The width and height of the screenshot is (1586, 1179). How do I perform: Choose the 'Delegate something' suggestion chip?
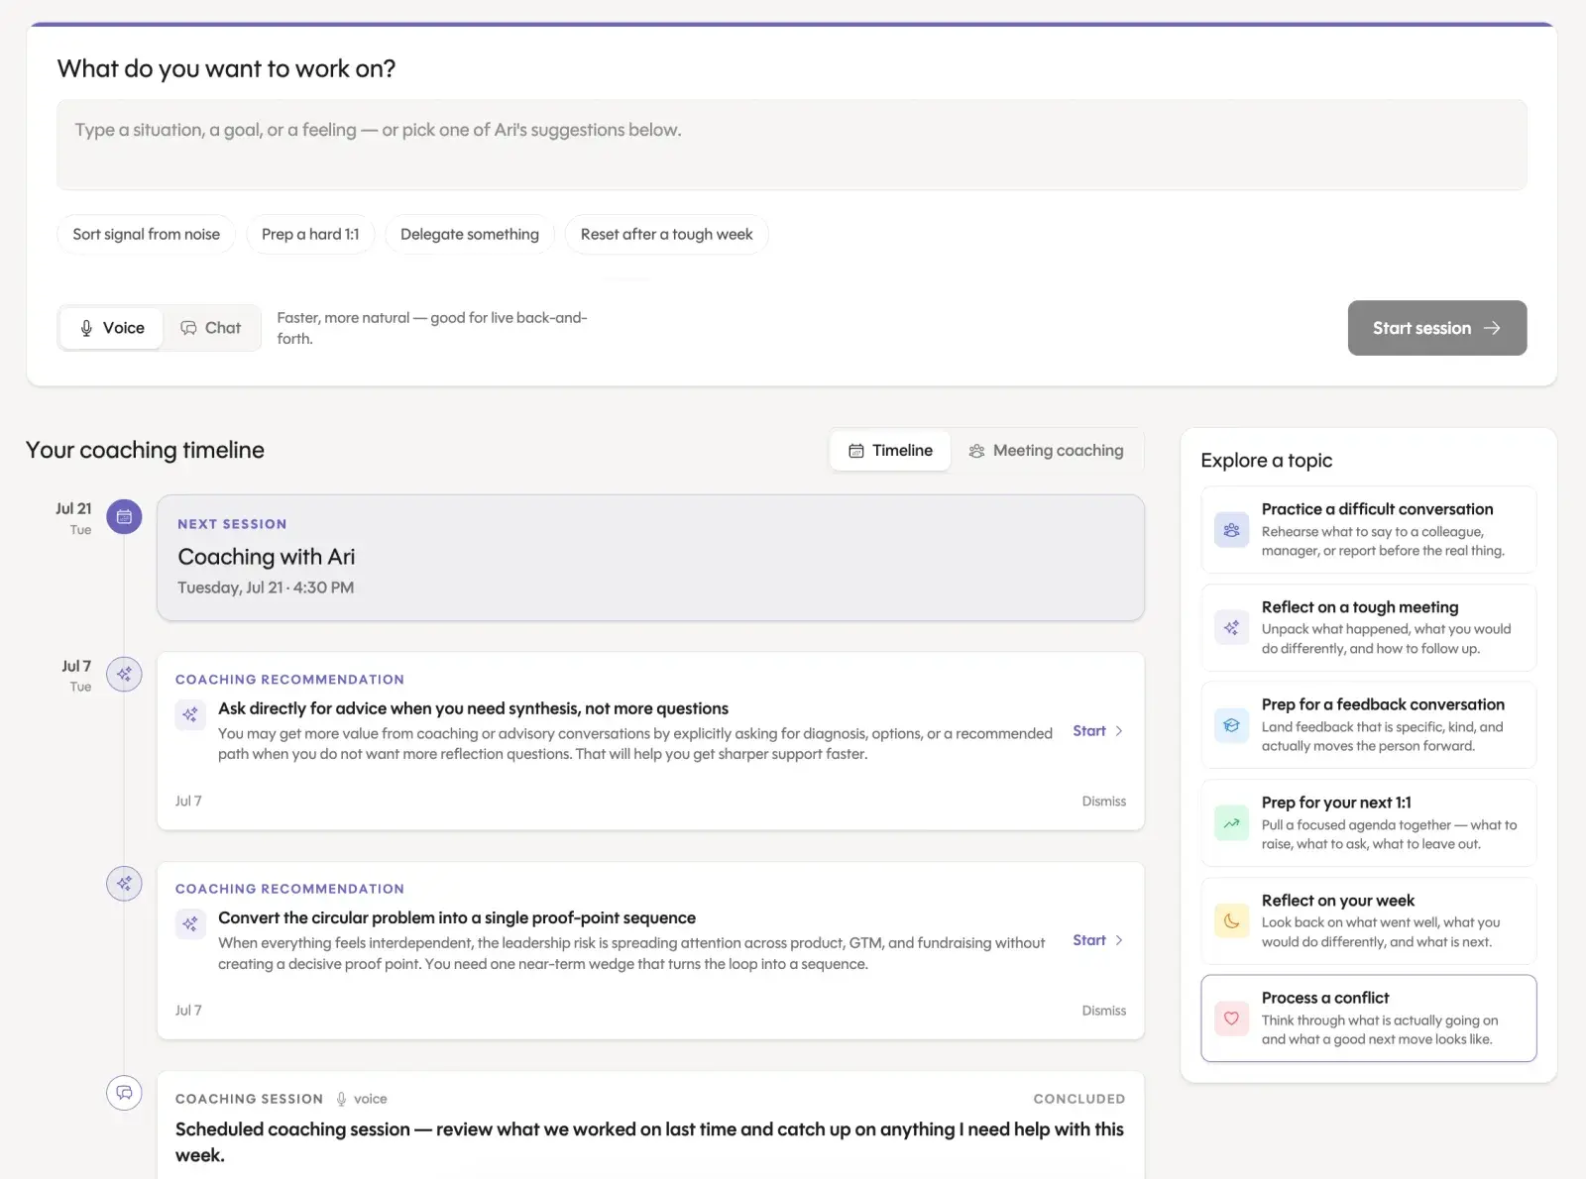coord(470,235)
